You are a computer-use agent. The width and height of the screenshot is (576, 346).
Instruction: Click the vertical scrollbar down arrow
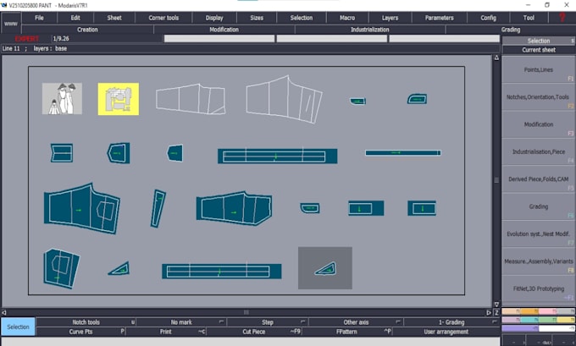point(496,305)
